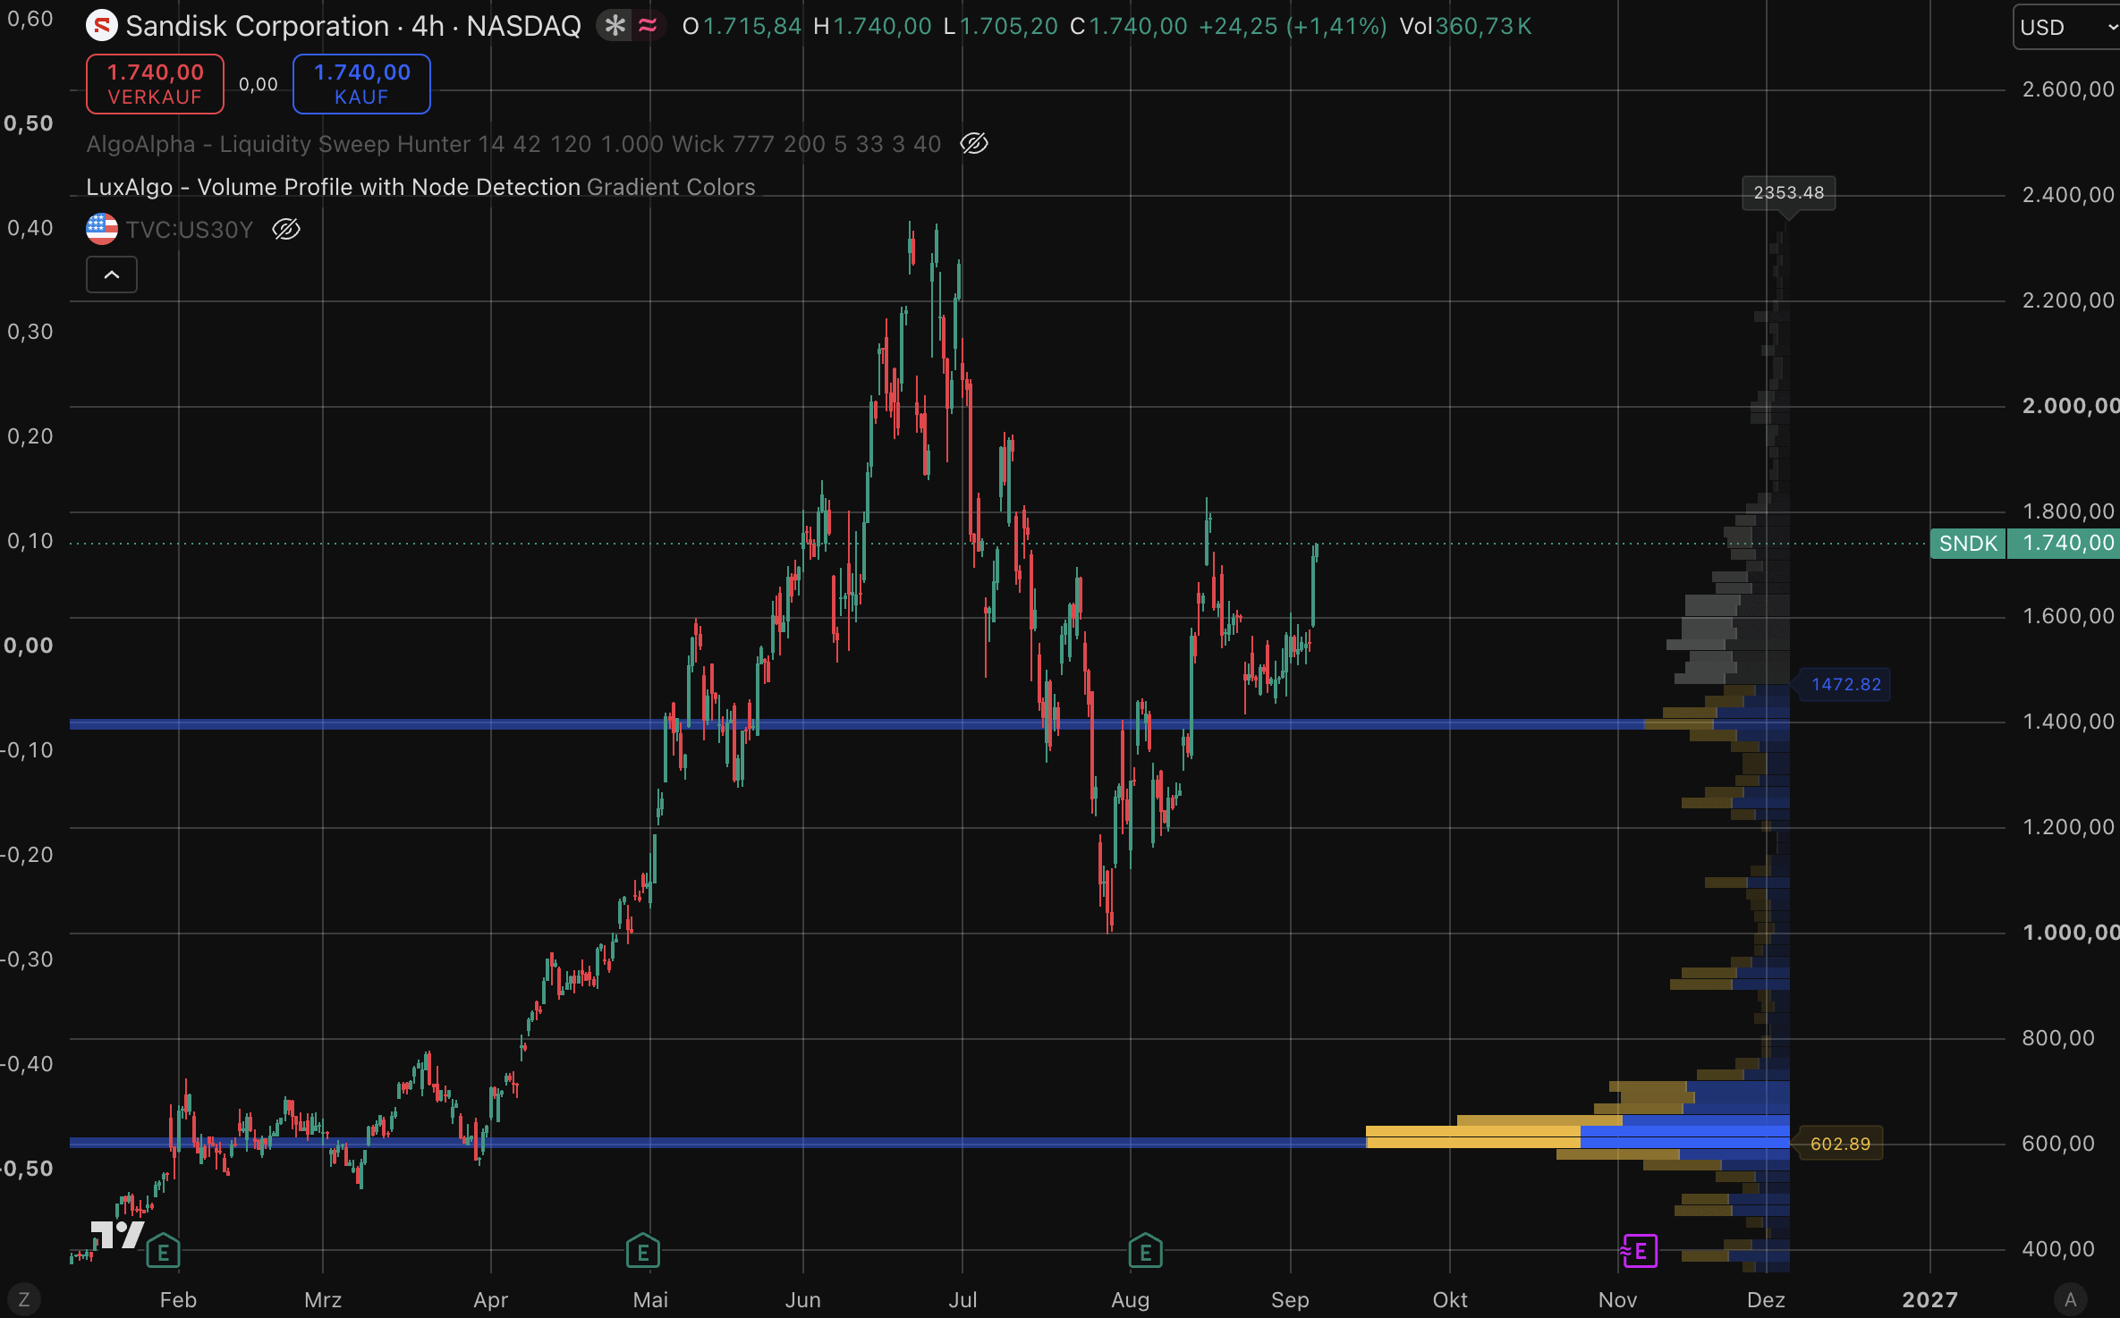The width and height of the screenshot is (2120, 1318).
Task: Open the earnings marker near February
Action: (163, 1252)
